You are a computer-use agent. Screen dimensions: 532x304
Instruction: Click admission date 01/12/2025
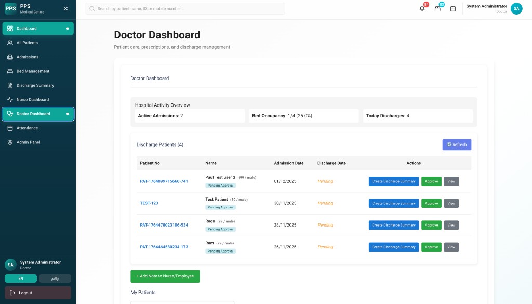point(285,181)
